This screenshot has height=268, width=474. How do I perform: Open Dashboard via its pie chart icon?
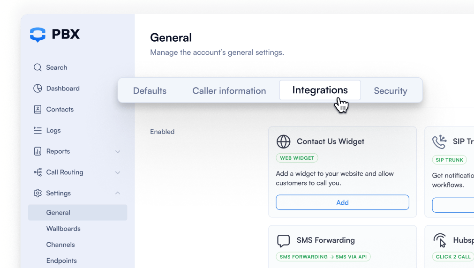pos(38,89)
